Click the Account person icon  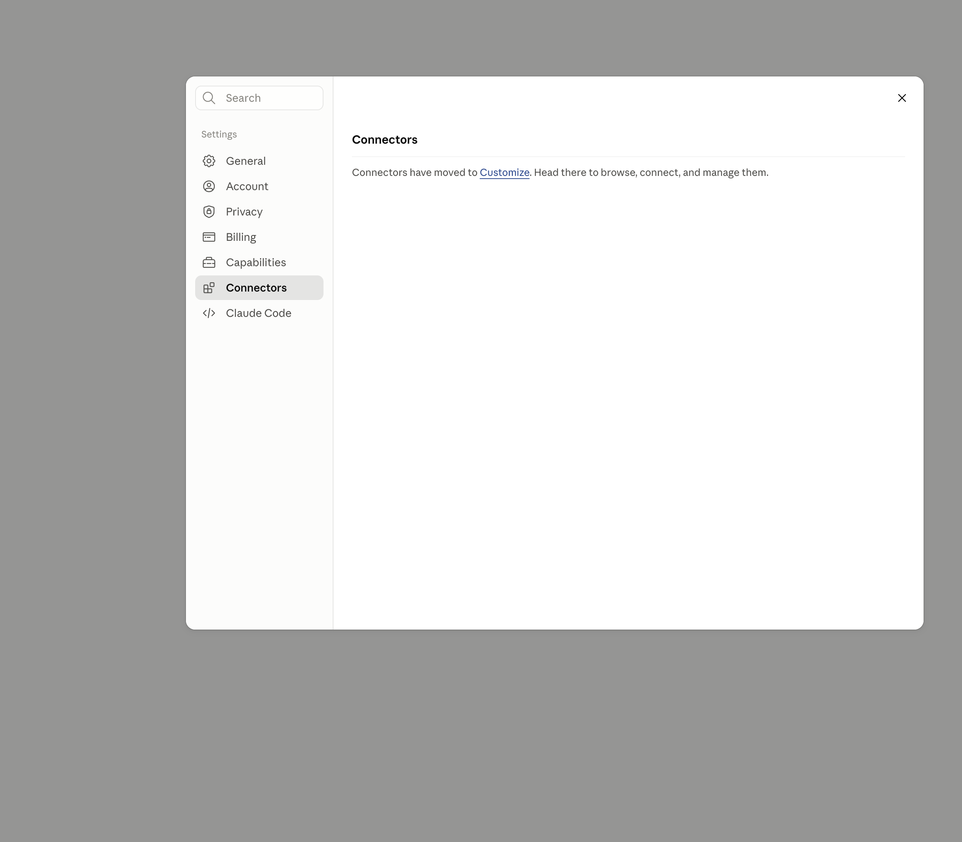pyautogui.click(x=209, y=187)
